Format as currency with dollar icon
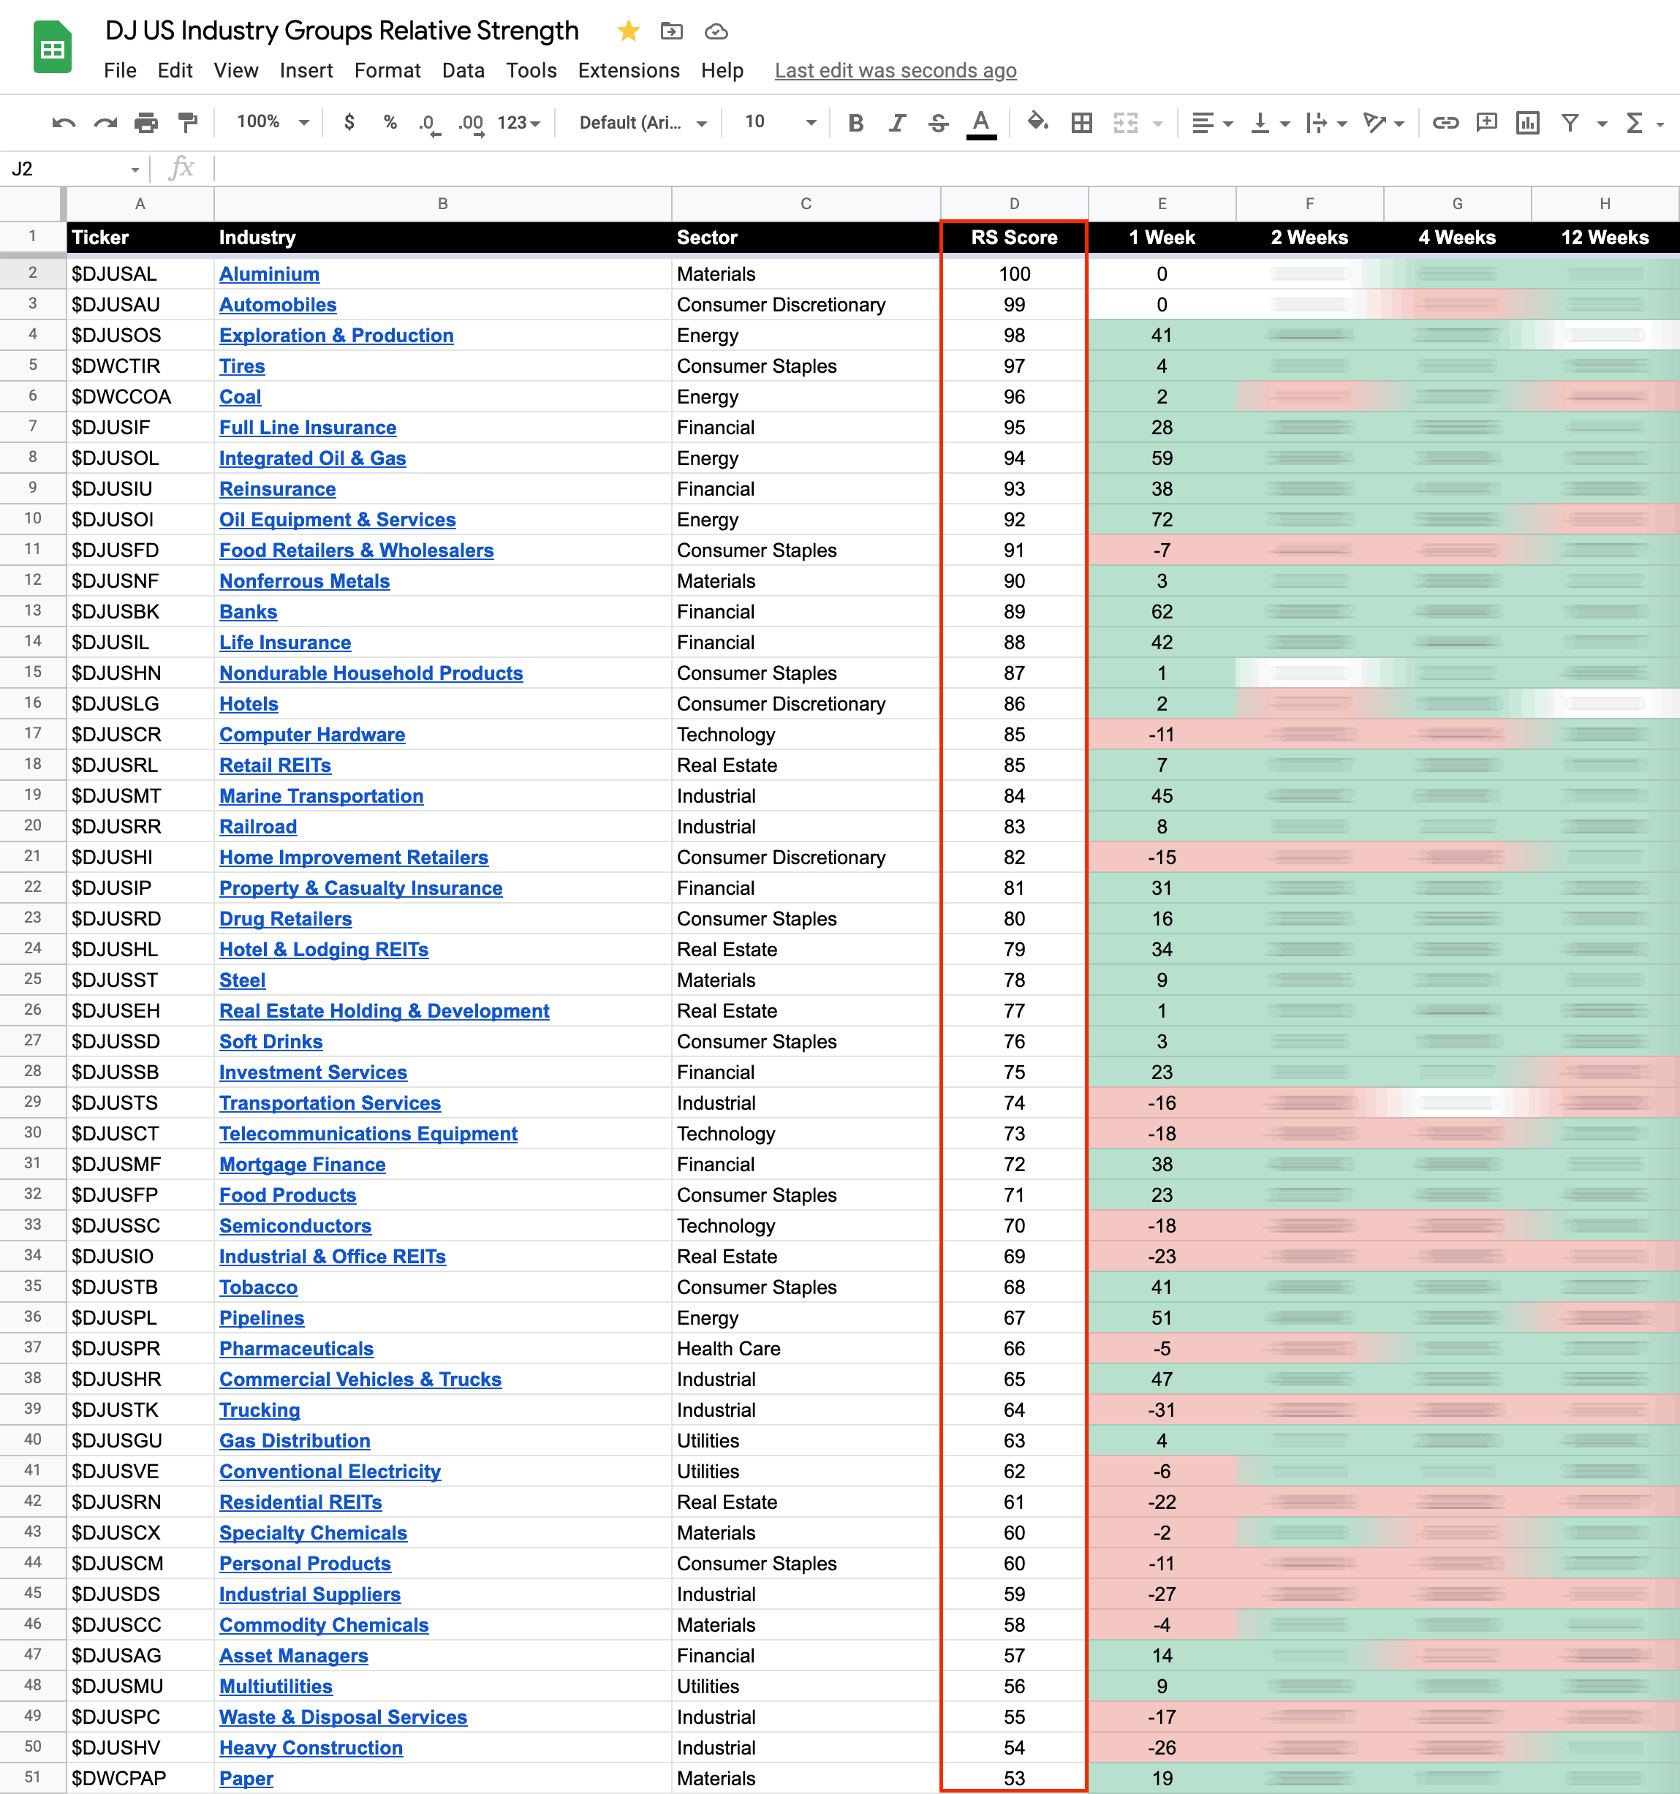1680x1794 pixels. tap(349, 123)
